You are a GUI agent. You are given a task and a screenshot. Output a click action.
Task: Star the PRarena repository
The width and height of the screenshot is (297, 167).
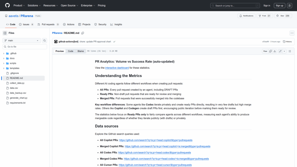(x=283, y=16)
